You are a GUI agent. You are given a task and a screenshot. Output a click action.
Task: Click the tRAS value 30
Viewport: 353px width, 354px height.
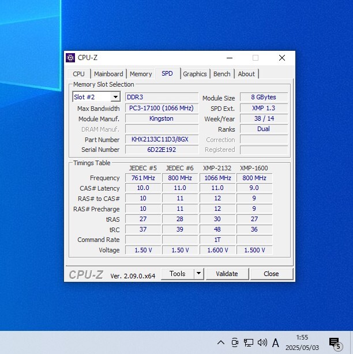pyautogui.click(x=217, y=219)
